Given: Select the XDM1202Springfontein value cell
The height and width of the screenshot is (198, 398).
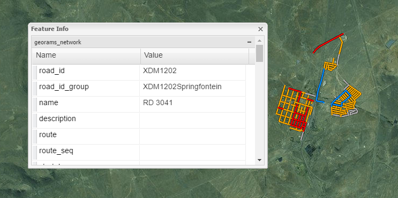Looking at the screenshot, I should coord(192,87).
